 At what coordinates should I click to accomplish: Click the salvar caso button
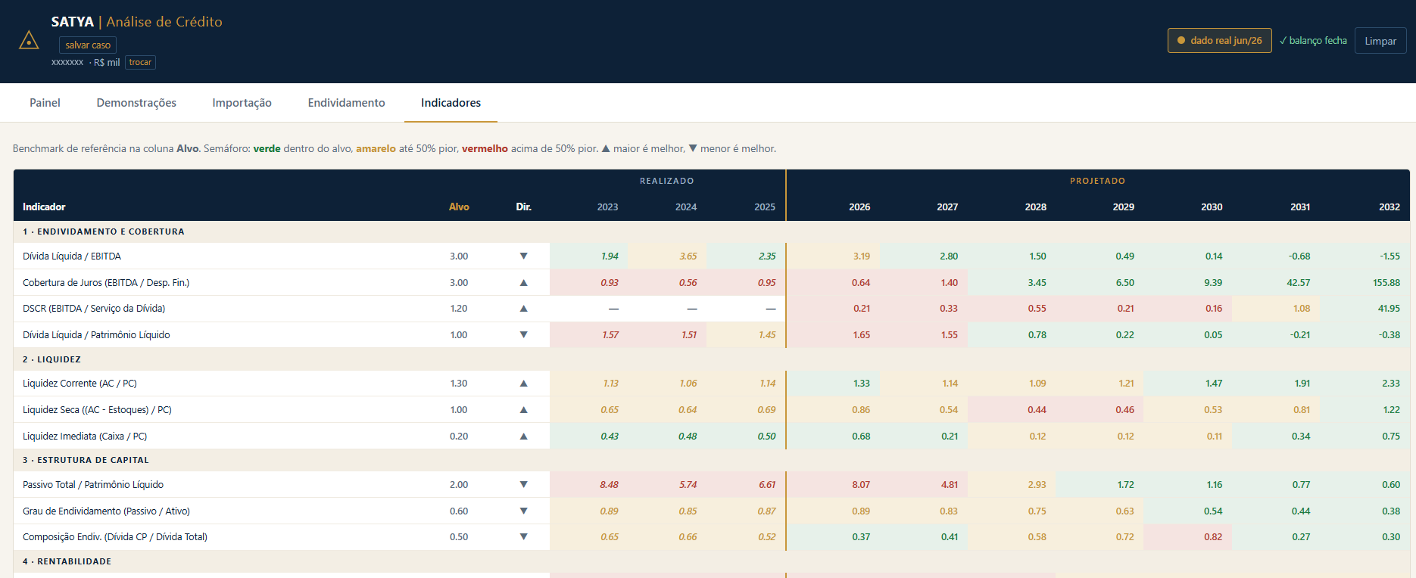click(x=88, y=45)
